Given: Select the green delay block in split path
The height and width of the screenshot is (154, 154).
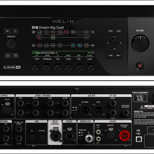Looking at the screenshot, I should coord(53,38).
